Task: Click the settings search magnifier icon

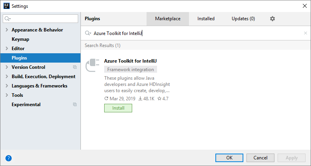Action: (x=7, y=19)
